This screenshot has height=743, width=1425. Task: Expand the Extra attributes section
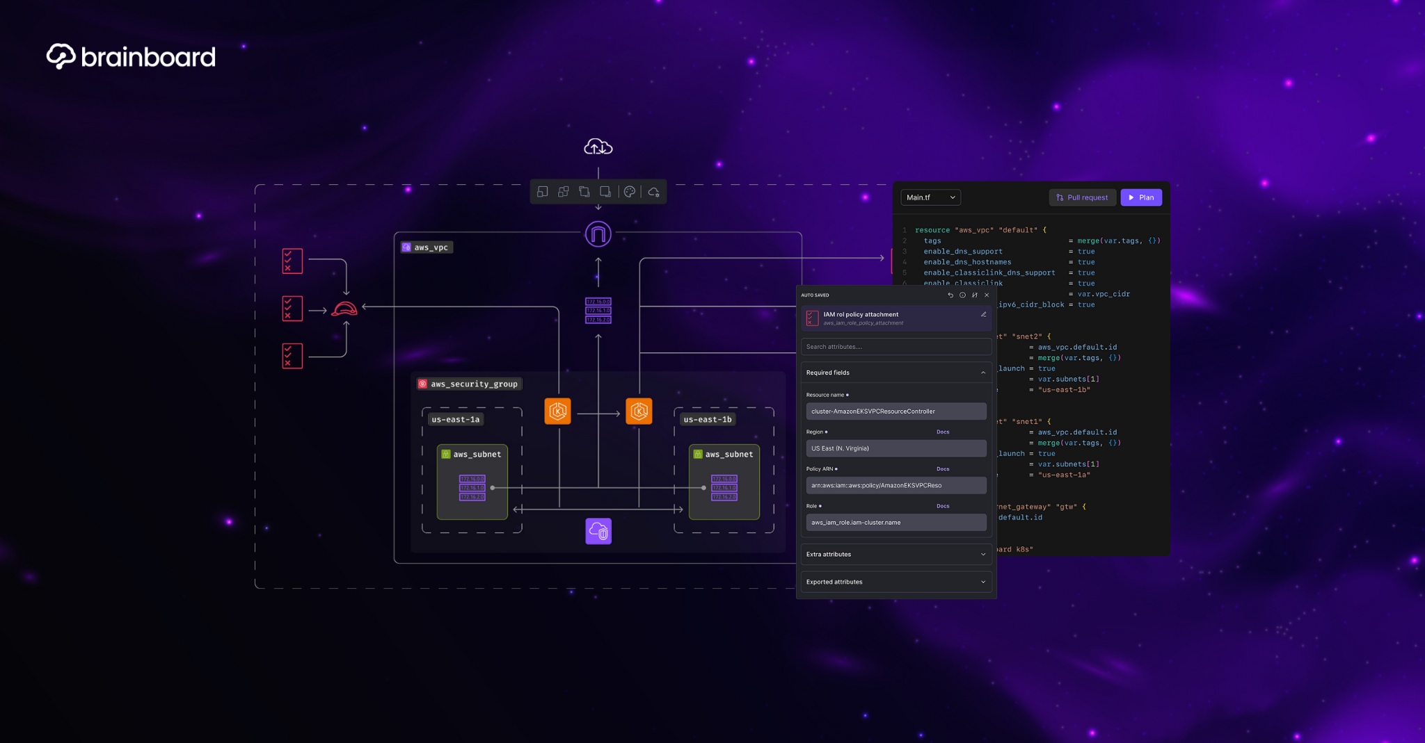(982, 555)
